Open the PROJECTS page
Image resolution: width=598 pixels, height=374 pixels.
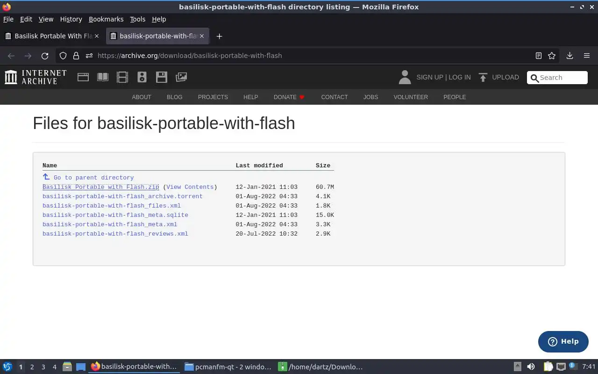pos(213,97)
